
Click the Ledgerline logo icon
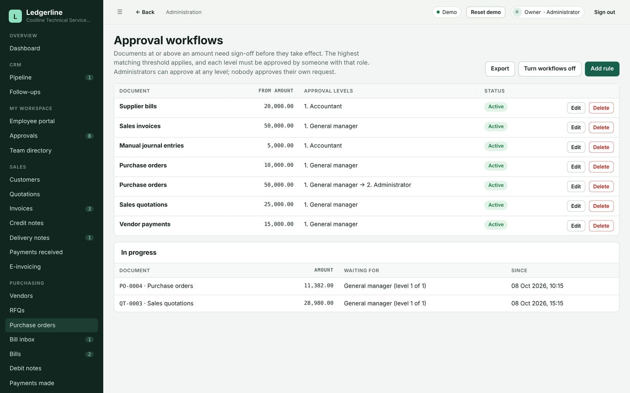[15, 16]
